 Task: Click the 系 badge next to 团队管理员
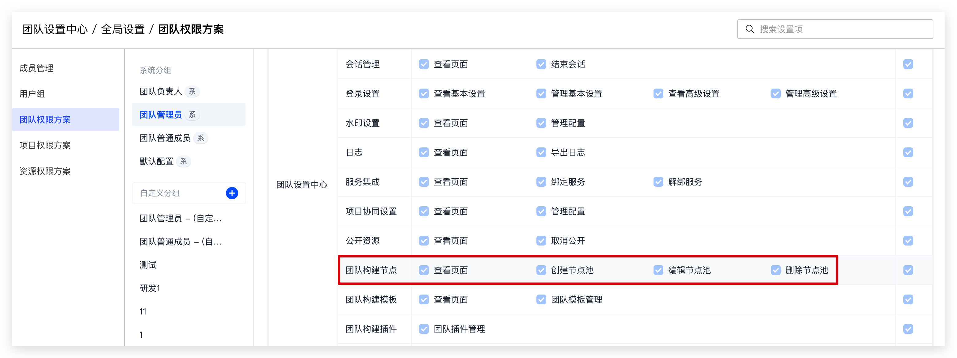pos(192,115)
